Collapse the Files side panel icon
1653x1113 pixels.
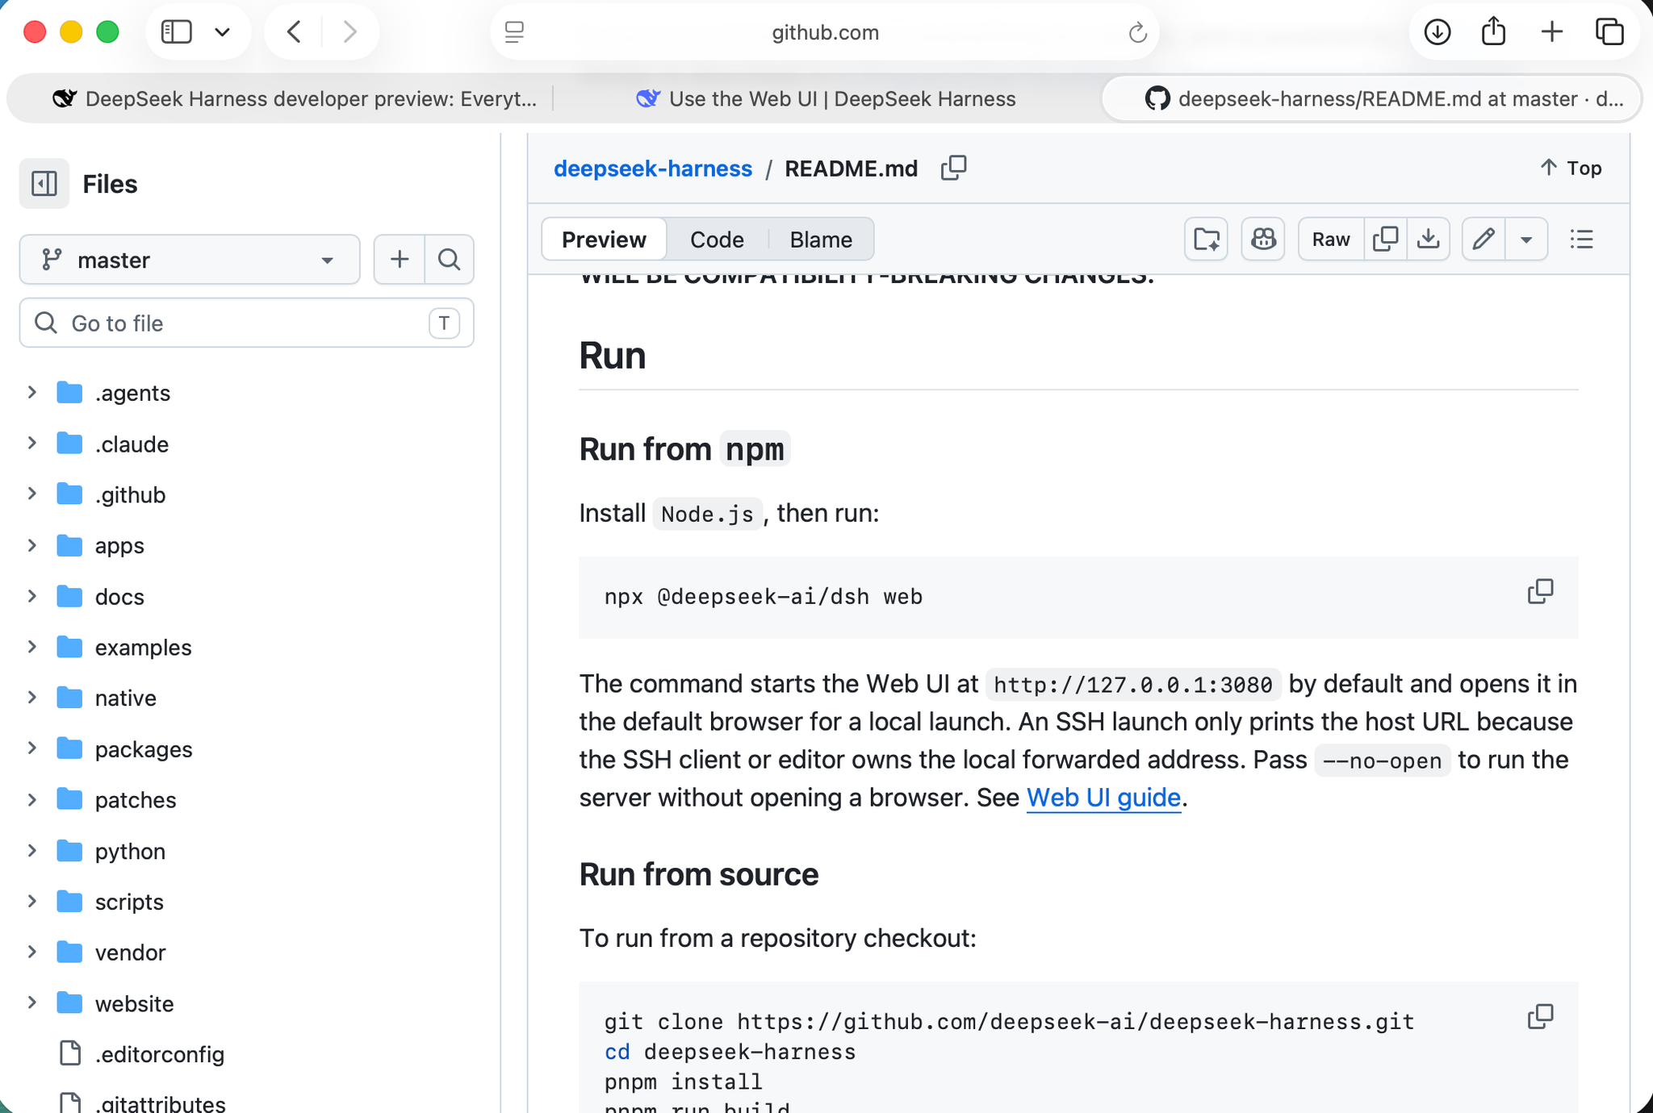(x=44, y=184)
